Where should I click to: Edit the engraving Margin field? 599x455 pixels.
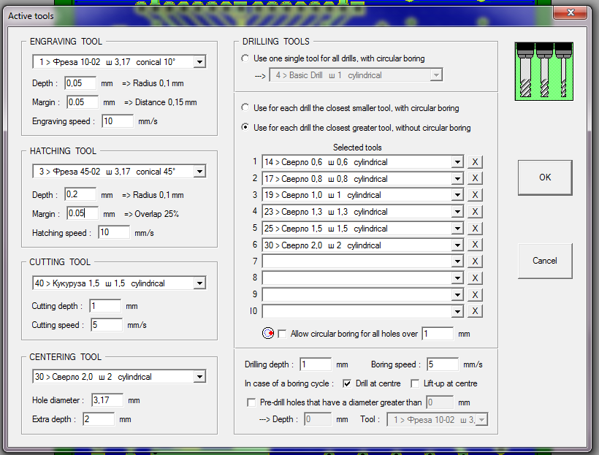coord(83,102)
